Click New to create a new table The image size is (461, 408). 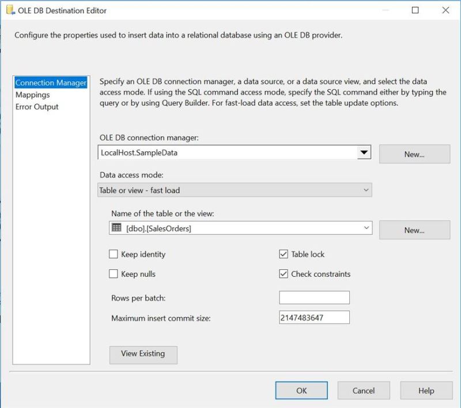(414, 228)
